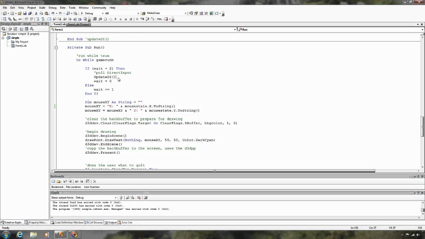
Task: Click the code editor horizontal scrollbar
Action: pyautogui.click(x=214, y=171)
